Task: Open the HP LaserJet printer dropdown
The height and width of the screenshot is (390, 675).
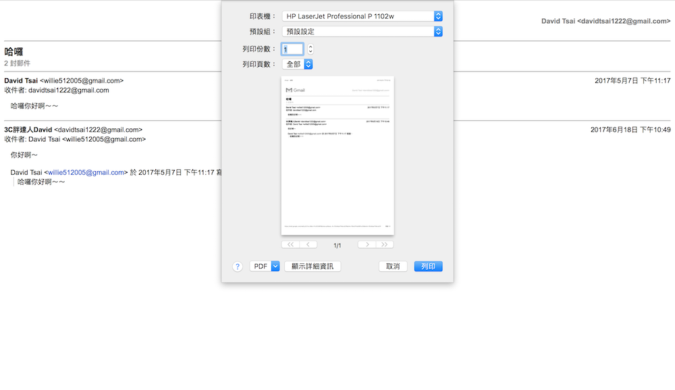Action: point(437,16)
